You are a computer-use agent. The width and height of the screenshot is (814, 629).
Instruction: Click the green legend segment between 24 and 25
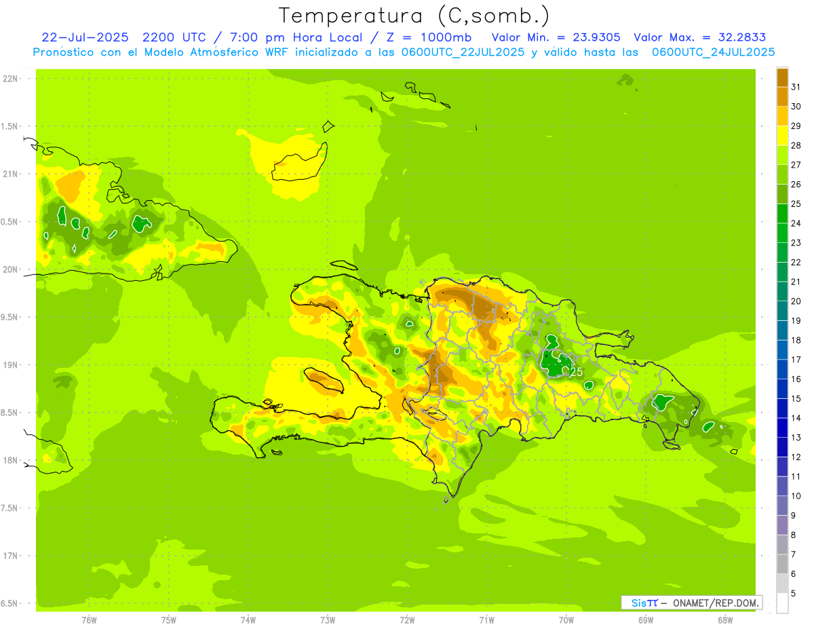point(782,213)
